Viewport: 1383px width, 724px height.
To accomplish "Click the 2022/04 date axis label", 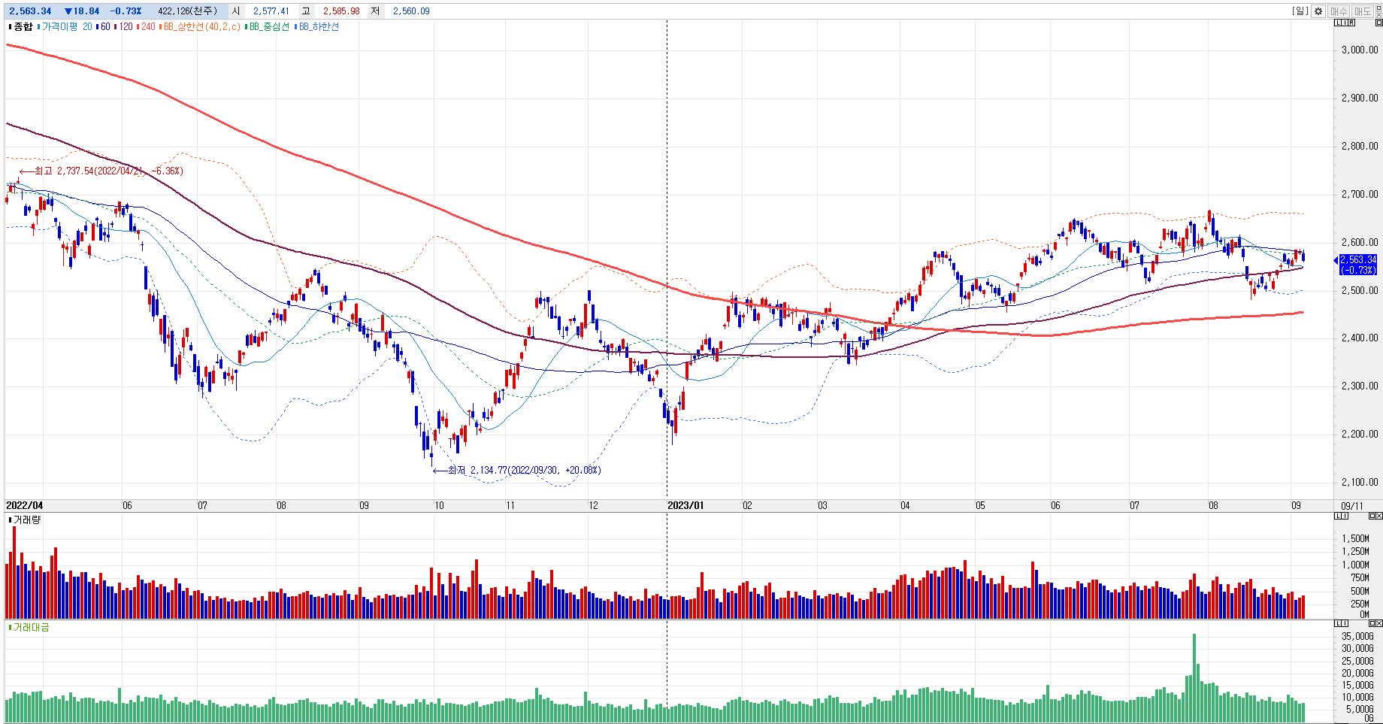I will (x=25, y=505).
